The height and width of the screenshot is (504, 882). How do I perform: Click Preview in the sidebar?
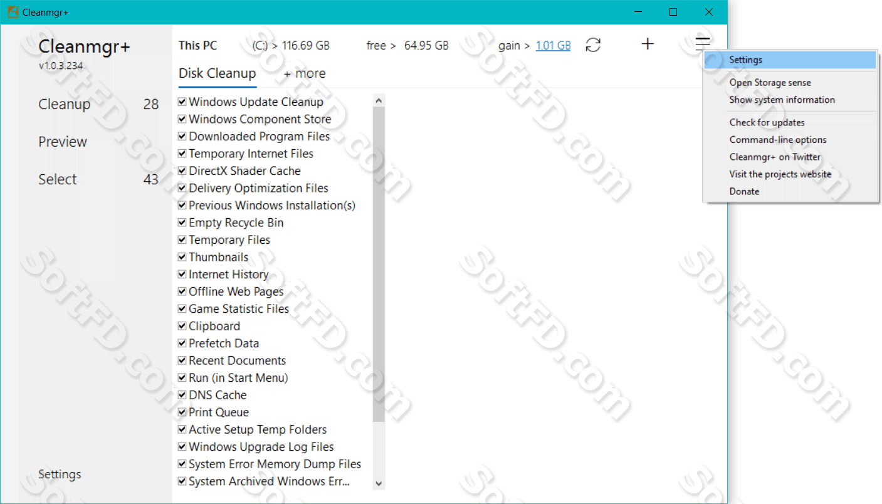pyautogui.click(x=63, y=142)
